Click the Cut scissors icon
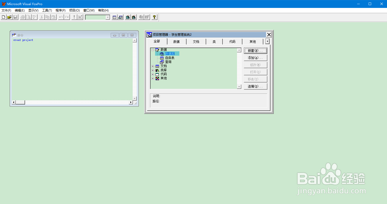Screen dimensions: 387x204 42,17
